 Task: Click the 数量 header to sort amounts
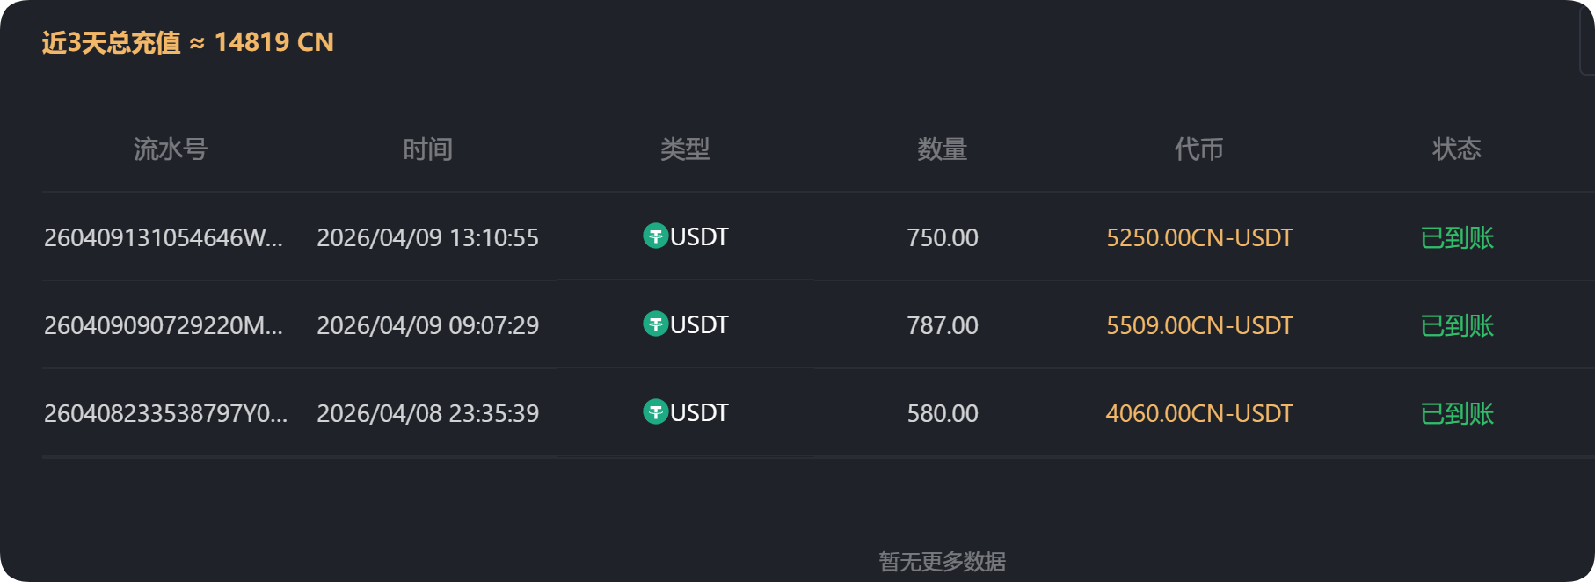pyautogui.click(x=942, y=149)
